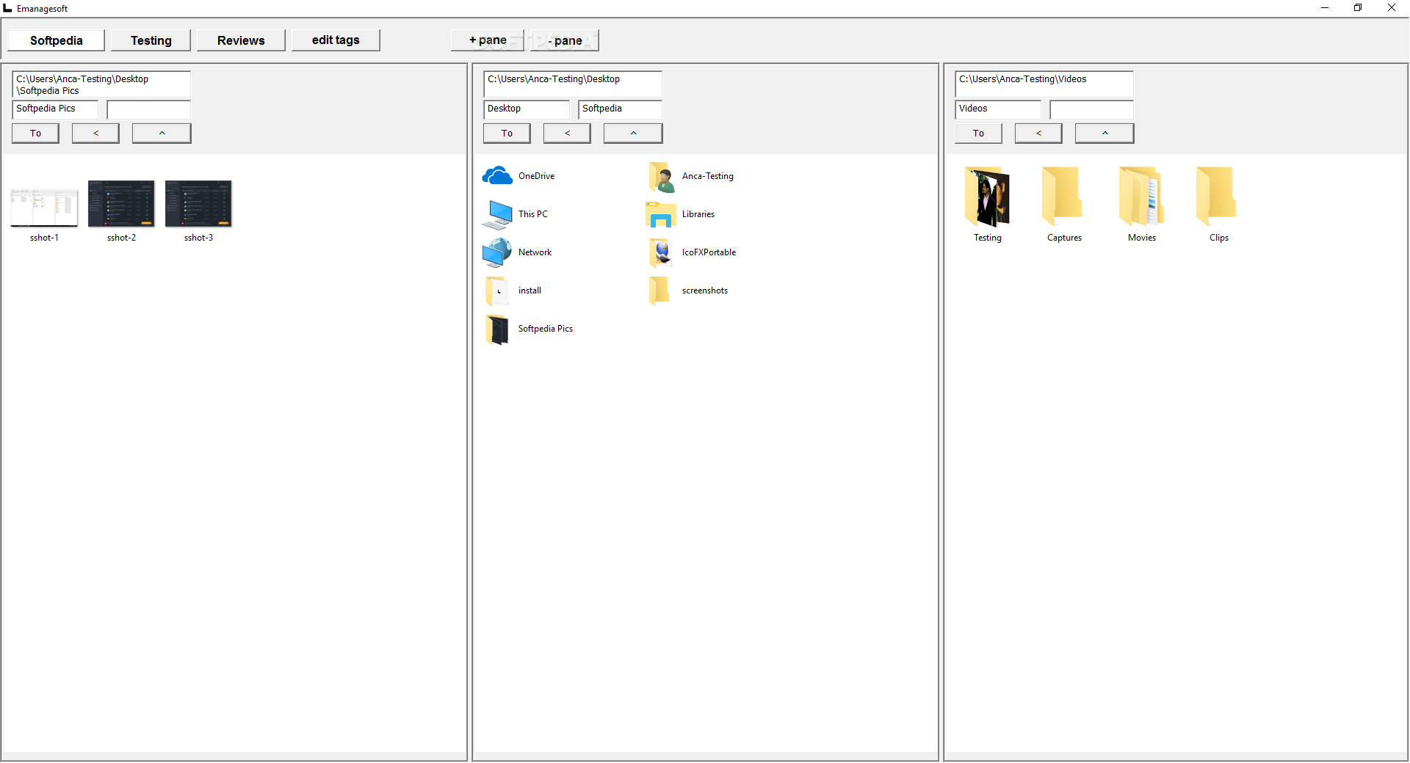
Task: Click the Videos path address field
Action: [1044, 84]
